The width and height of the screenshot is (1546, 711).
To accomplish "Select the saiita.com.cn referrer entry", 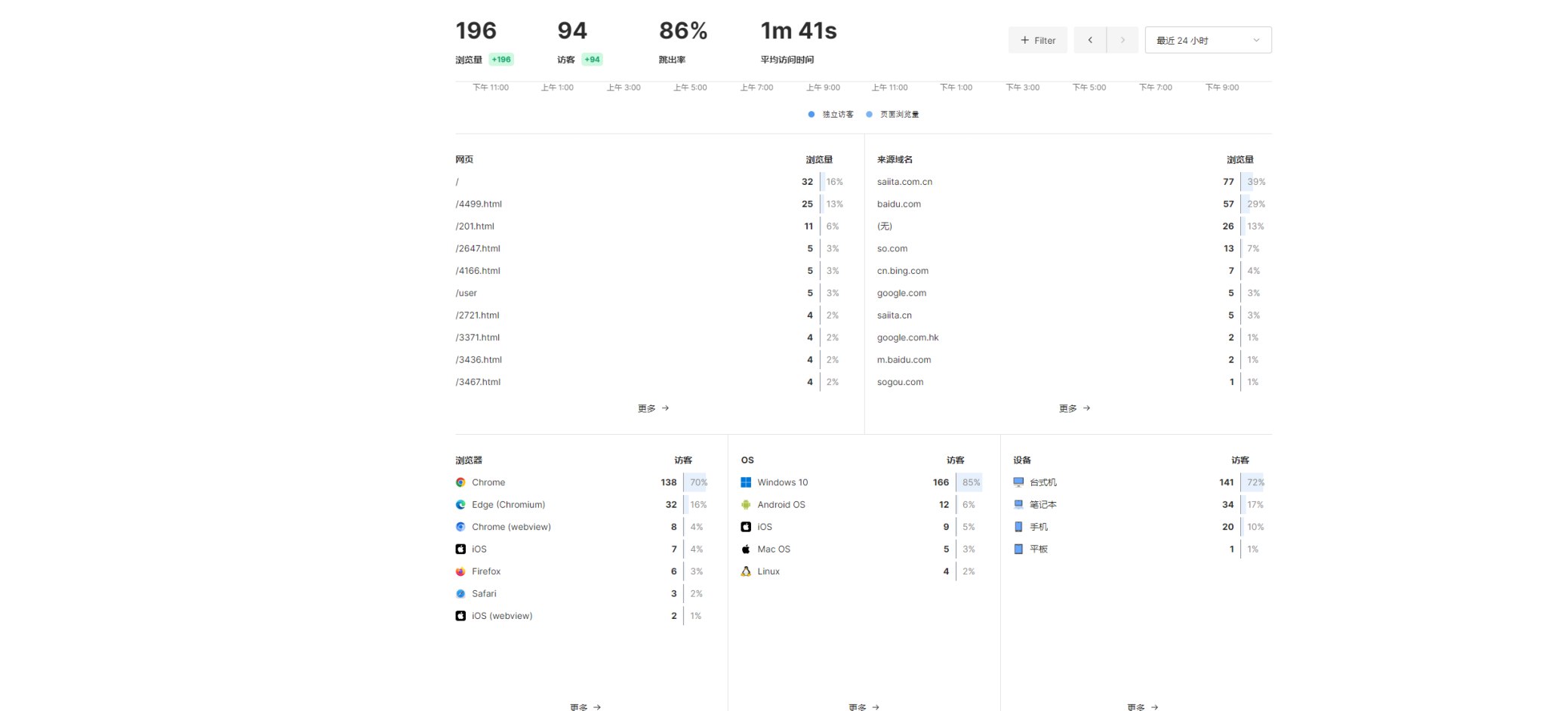I will click(904, 182).
